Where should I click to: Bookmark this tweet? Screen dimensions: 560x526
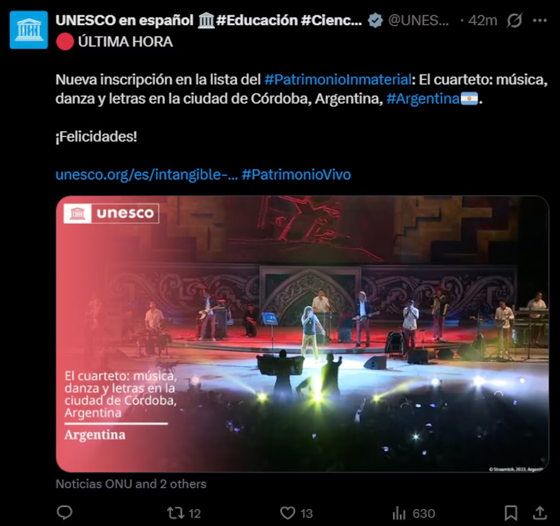[x=511, y=513]
